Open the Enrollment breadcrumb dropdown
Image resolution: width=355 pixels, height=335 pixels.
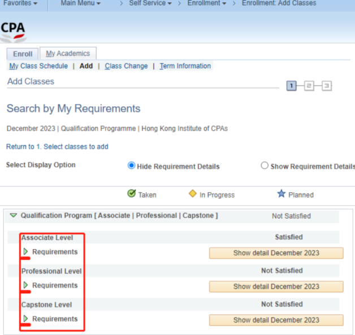[x=207, y=3]
